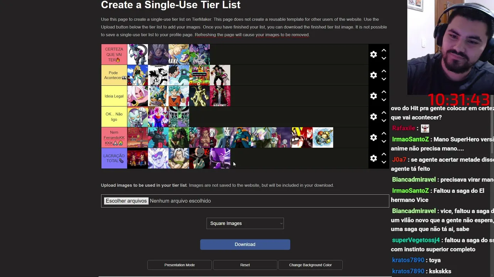This screenshot has width=494, height=277.
Task: Select first image in Ideia Legal row
Action: point(138,96)
